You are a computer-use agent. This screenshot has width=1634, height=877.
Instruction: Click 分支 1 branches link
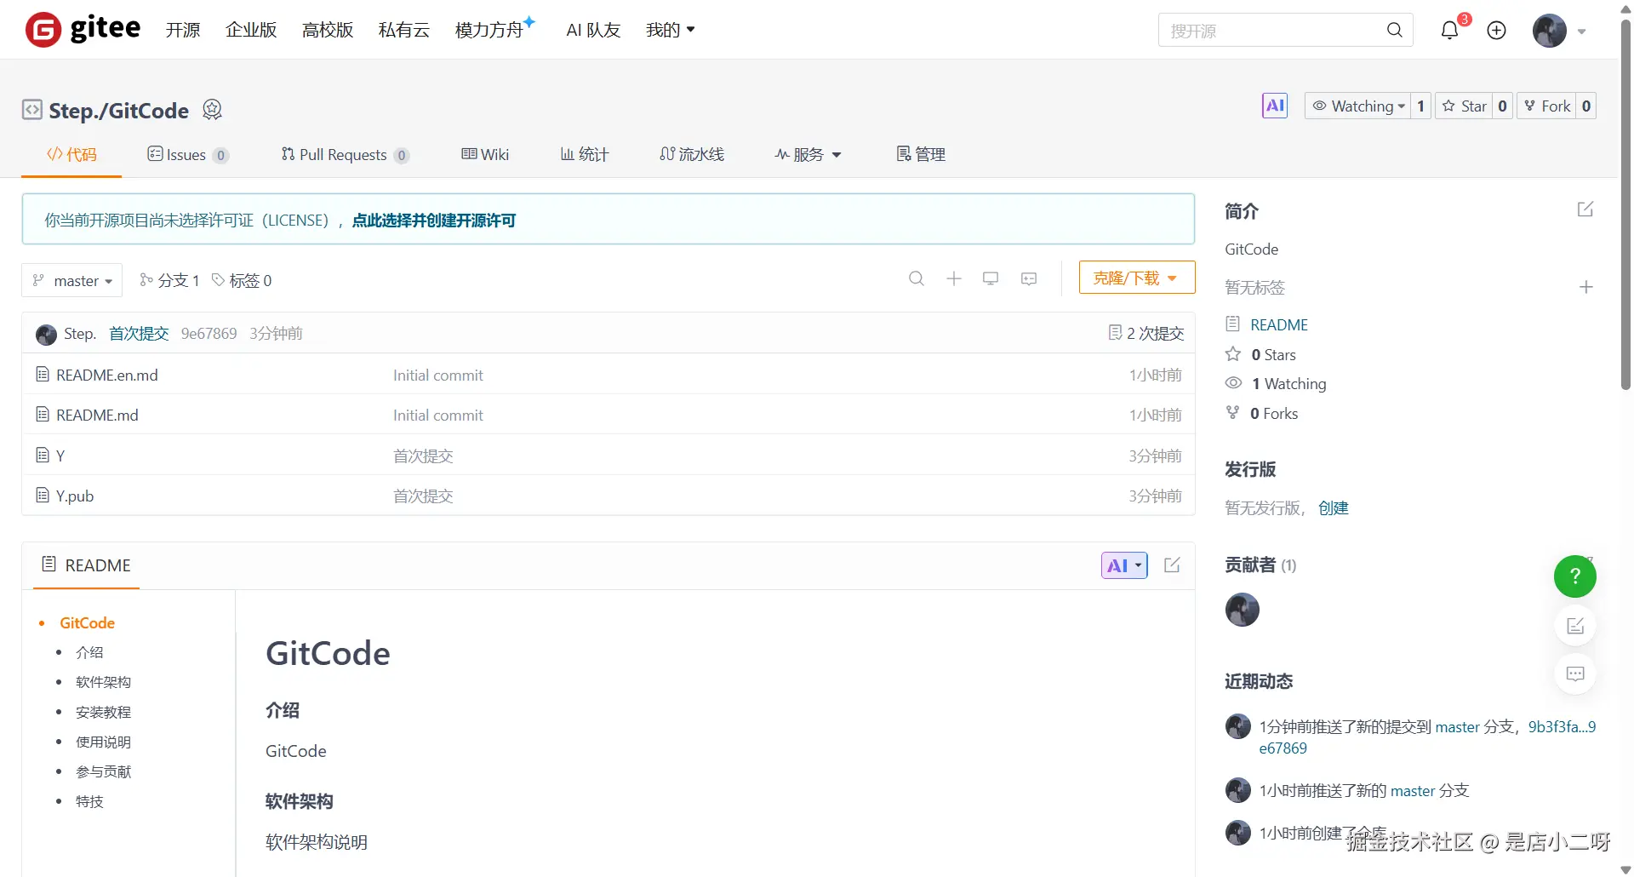[x=169, y=280]
